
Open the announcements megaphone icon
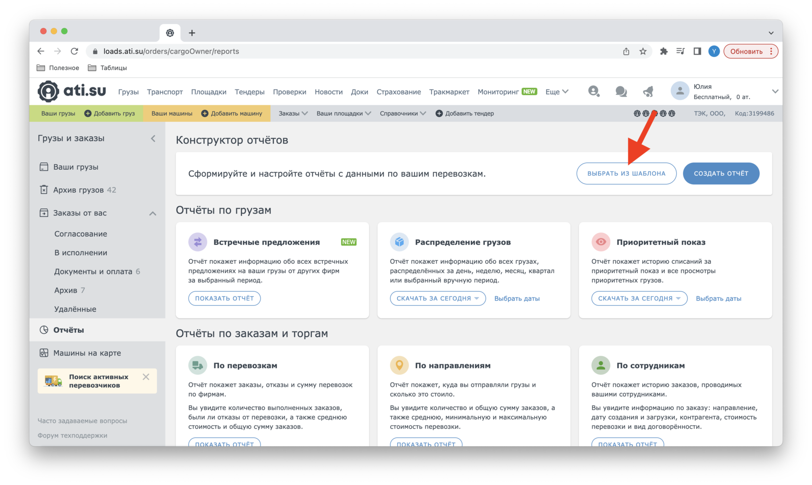tap(648, 91)
